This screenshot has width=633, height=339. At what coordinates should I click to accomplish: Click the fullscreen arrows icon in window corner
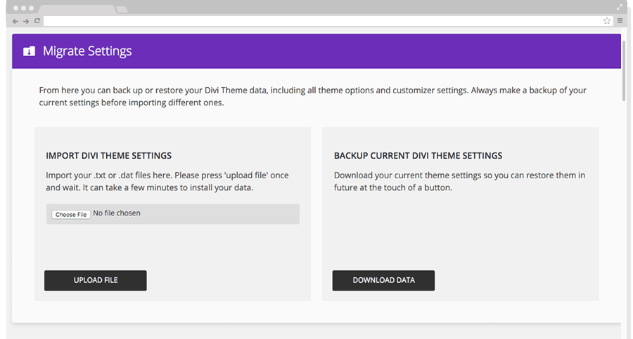click(x=620, y=7)
